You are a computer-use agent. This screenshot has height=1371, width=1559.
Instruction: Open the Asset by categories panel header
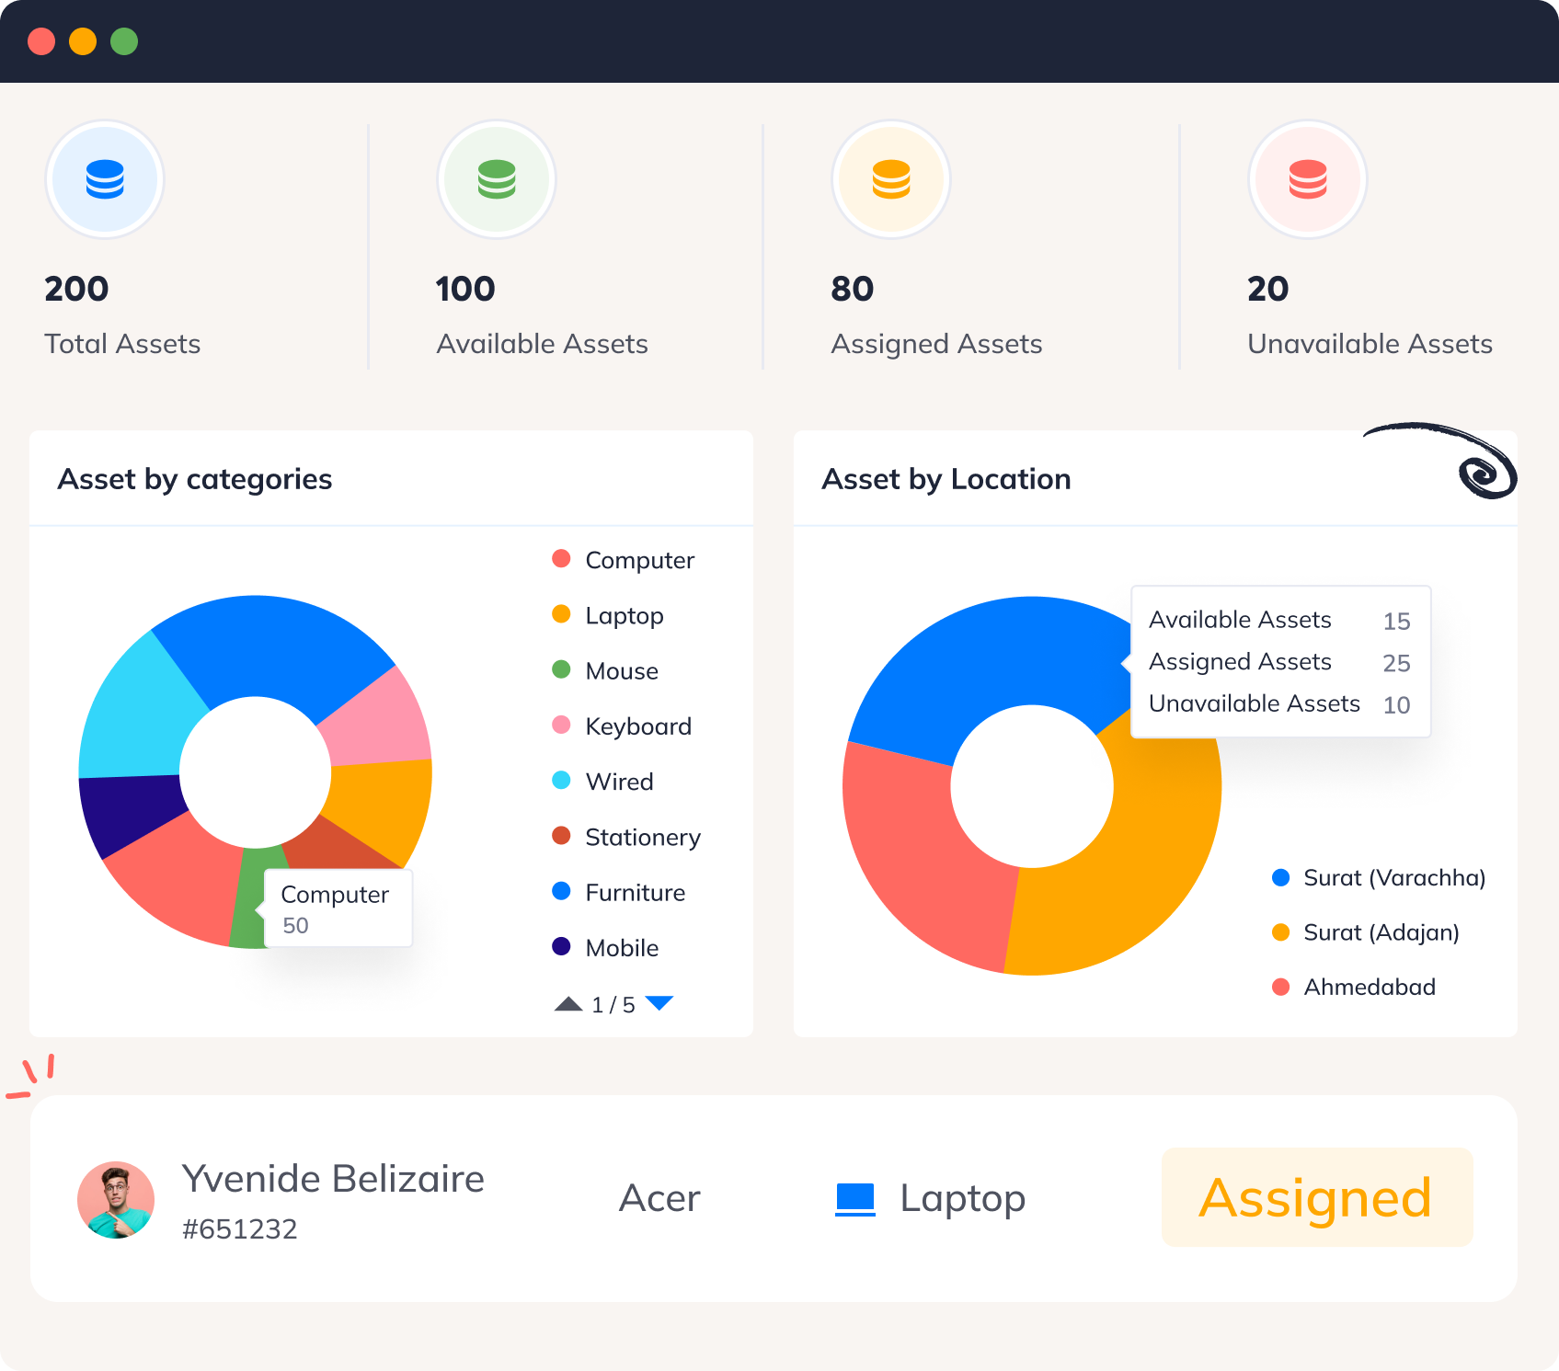196,479
